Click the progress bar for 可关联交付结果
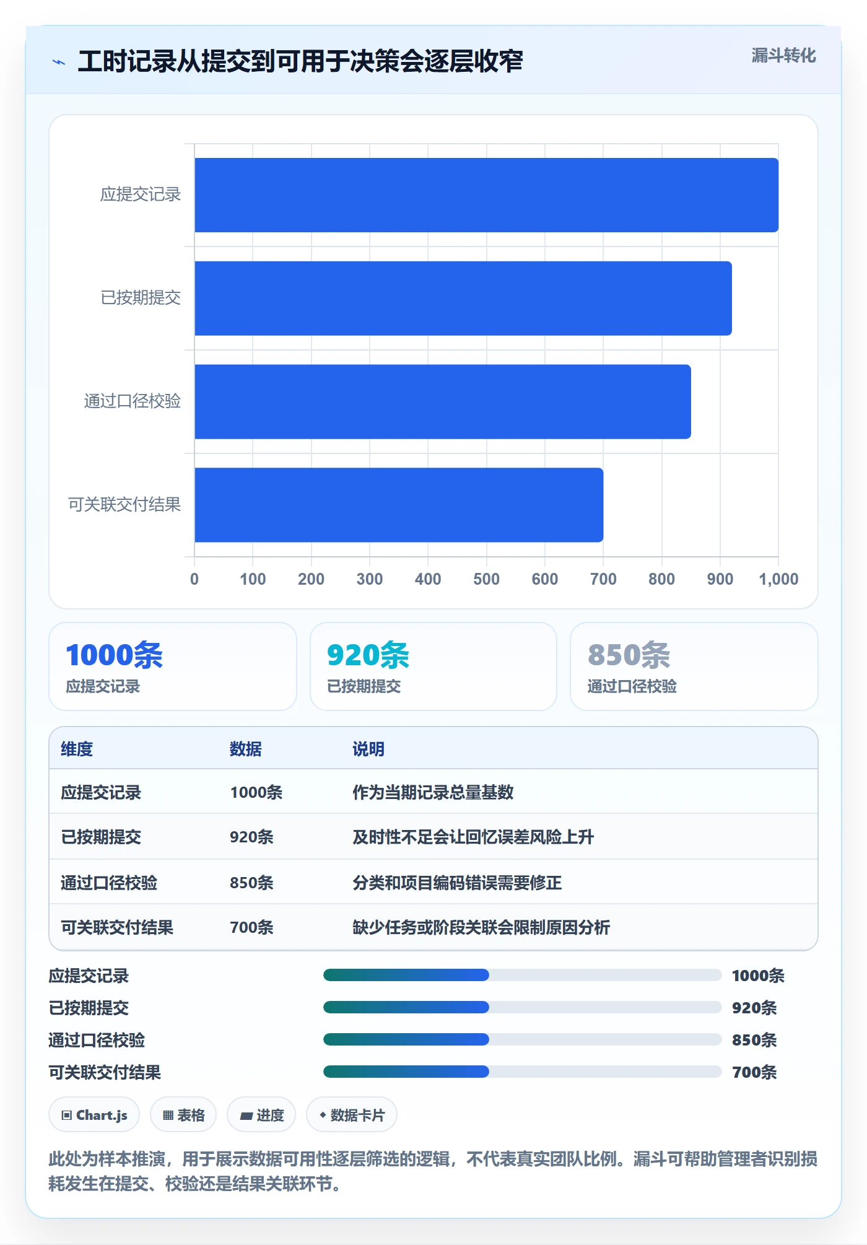This screenshot has width=867, height=1245. (x=522, y=1072)
